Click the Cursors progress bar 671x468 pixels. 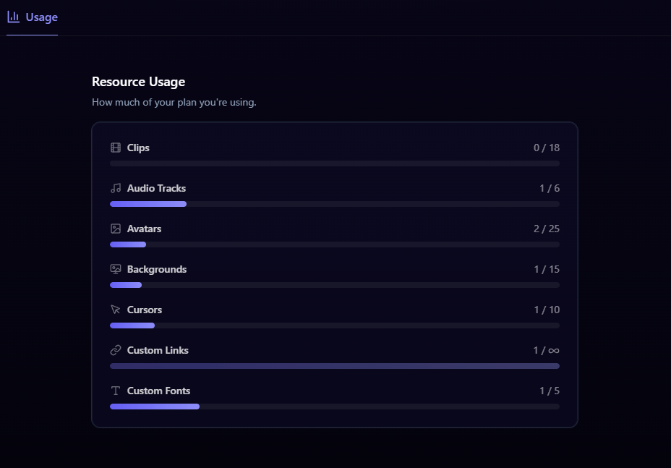(334, 326)
